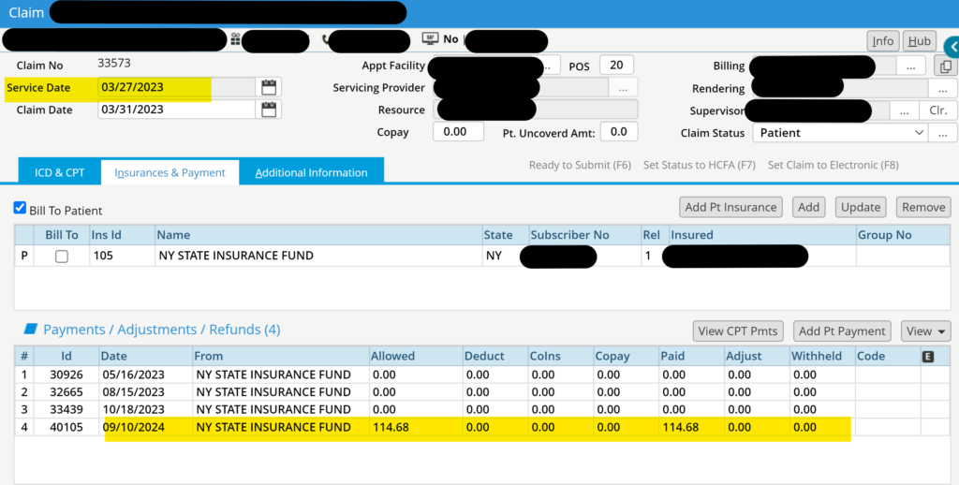Collapse the side panel with the chevron arrow
Screen dimensions: 959x485
(952, 45)
